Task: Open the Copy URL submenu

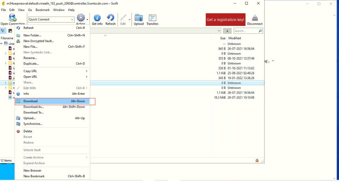Action: (52, 71)
